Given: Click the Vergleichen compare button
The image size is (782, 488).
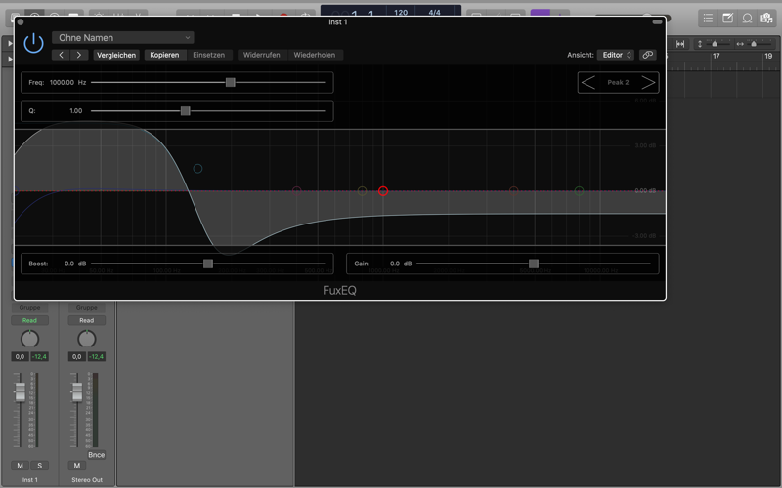Looking at the screenshot, I should [x=116, y=55].
